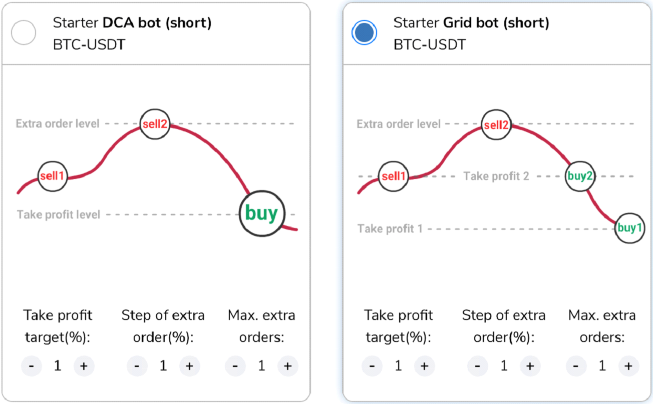Click the large buy marker on DCA chart

(x=261, y=213)
